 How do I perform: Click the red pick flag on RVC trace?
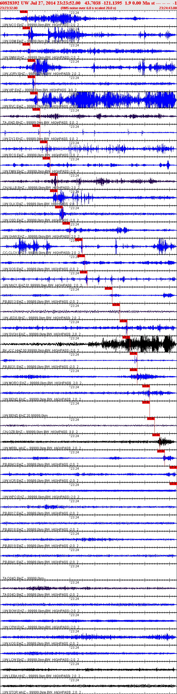pyautogui.click(x=34, y=93)
